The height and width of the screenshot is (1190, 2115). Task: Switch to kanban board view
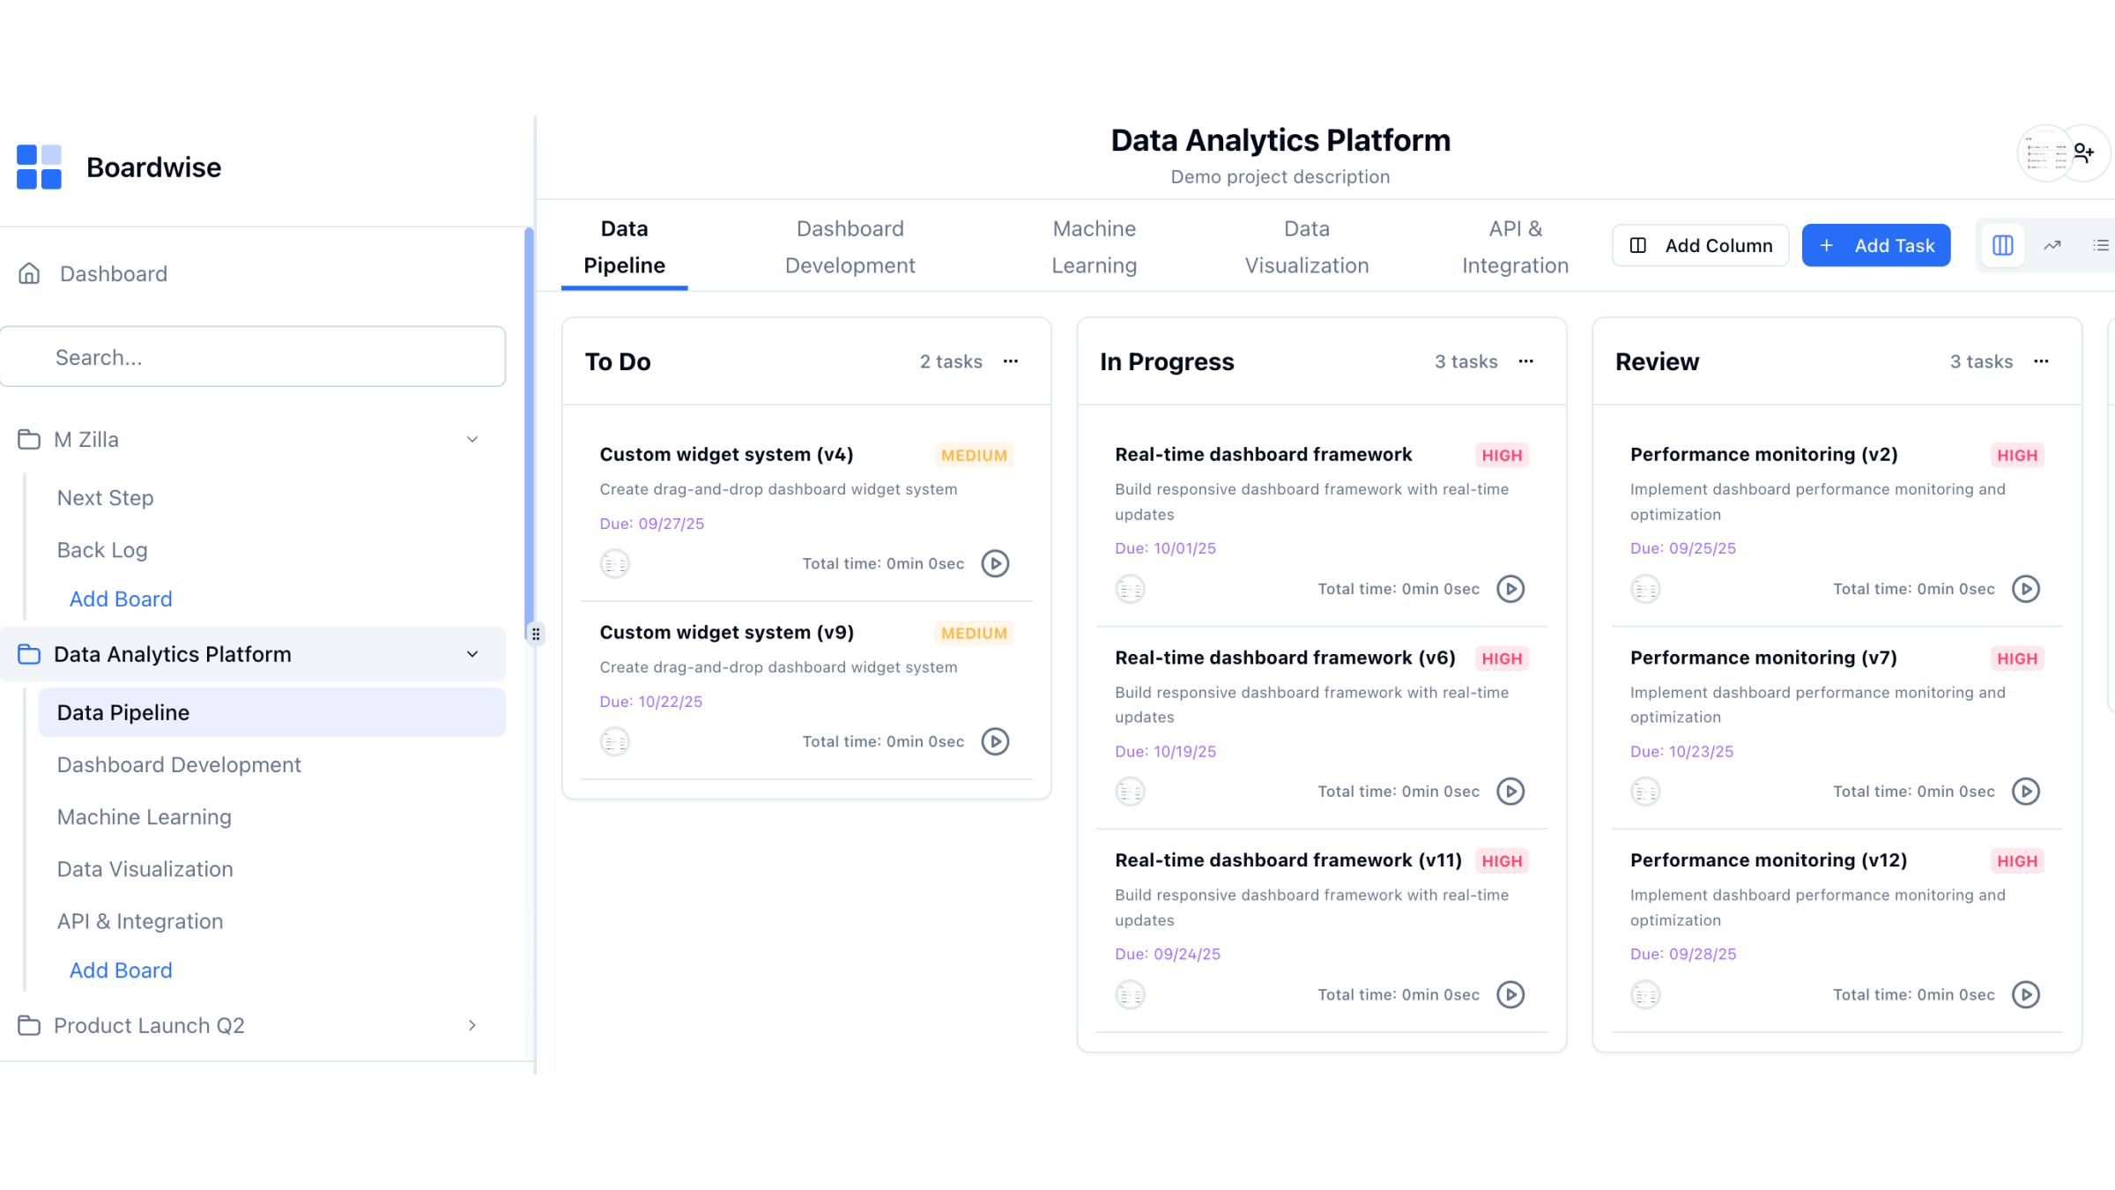(2002, 245)
